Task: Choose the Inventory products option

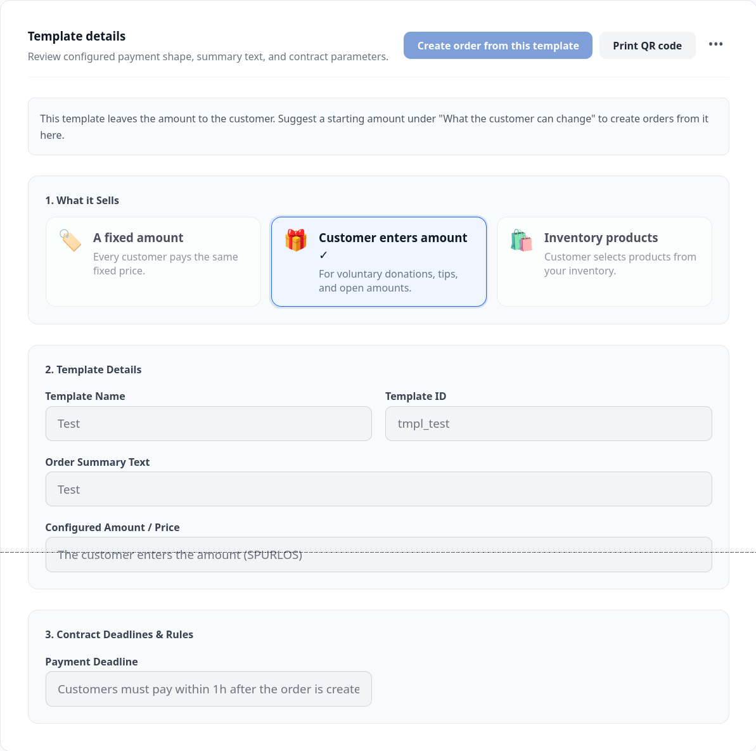Action: [604, 262]
